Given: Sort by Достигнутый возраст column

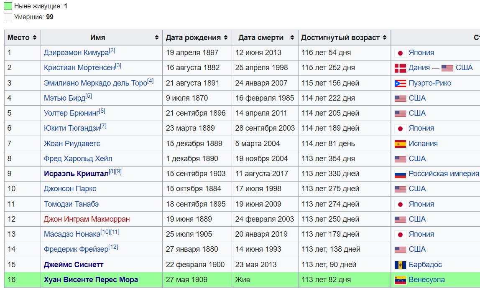Looking at the screenshot, I should 384,38.
